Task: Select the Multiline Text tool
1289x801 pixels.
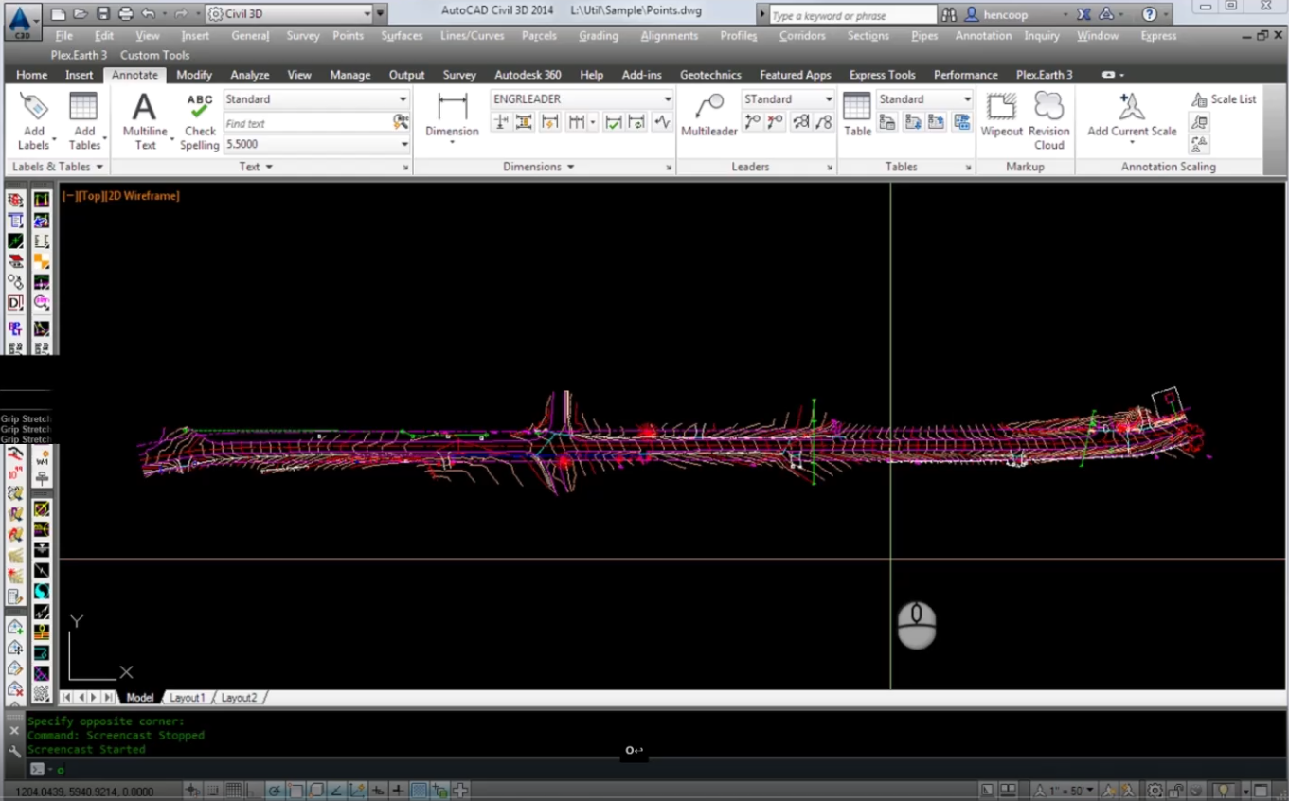Action: click(x=145, y=121)
